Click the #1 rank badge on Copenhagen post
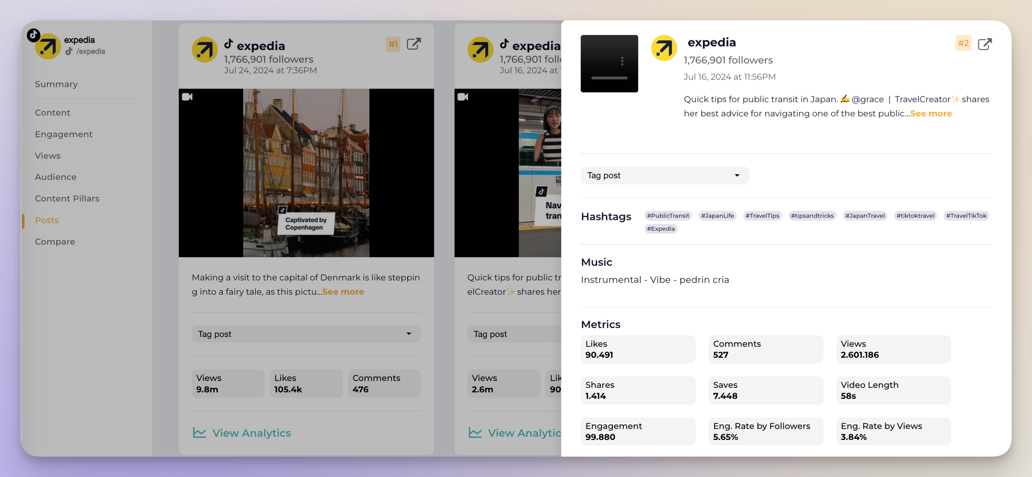This screenshot has height=477, width=1032. [393, 44]
